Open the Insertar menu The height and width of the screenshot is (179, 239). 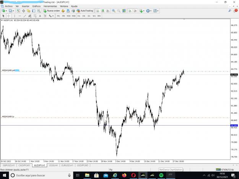click(26, 6)
